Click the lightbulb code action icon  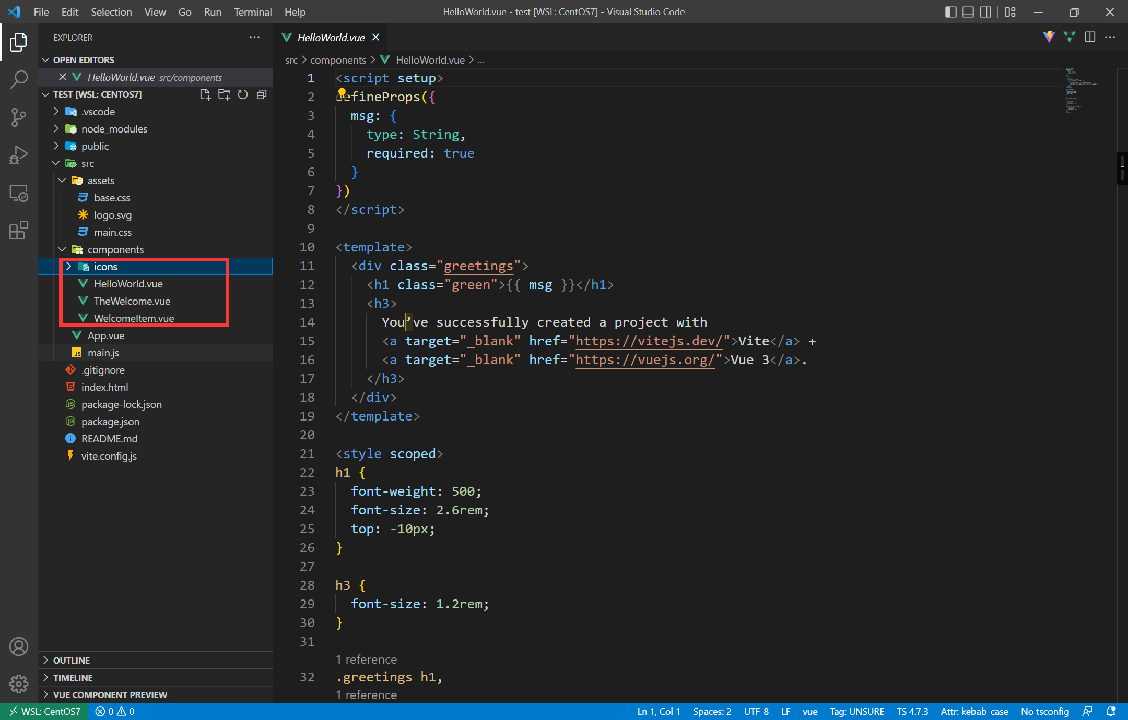(342, 92)
